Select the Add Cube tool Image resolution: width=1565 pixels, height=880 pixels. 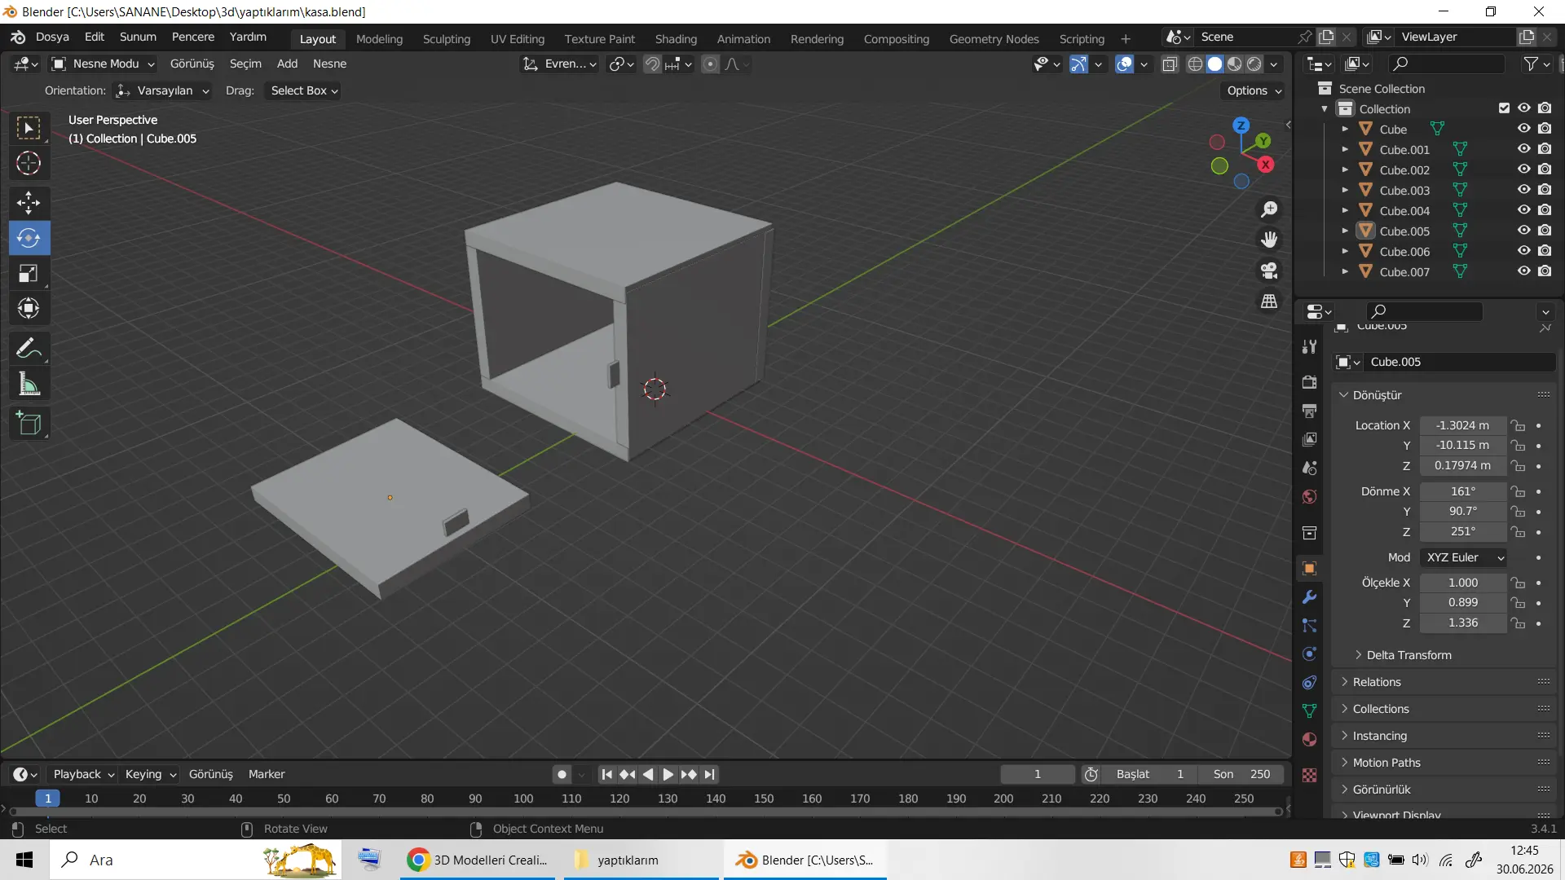pyautogui.click(x=29, y=424)
